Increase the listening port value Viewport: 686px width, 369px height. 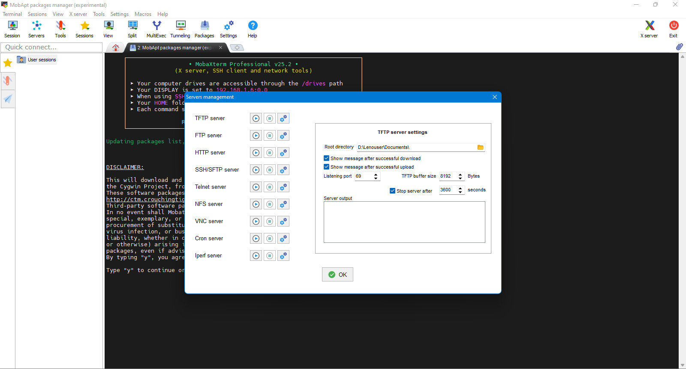[376, 174]
